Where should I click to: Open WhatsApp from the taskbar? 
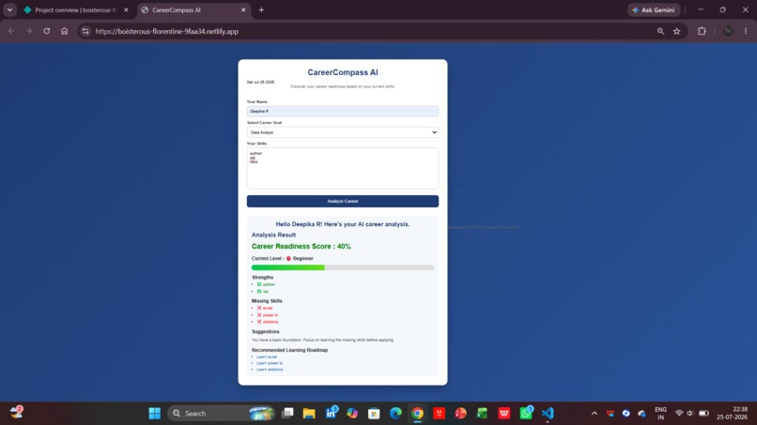[x=526, y=413]
